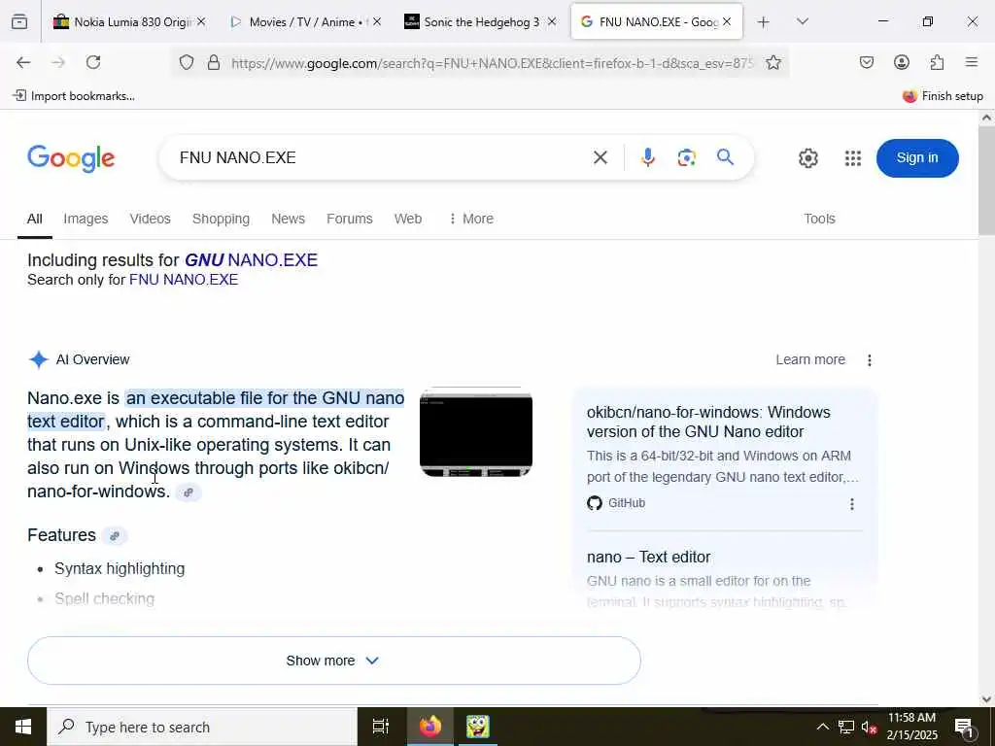
Task: Open the notifications action center
Action: [x=964, y=728]
